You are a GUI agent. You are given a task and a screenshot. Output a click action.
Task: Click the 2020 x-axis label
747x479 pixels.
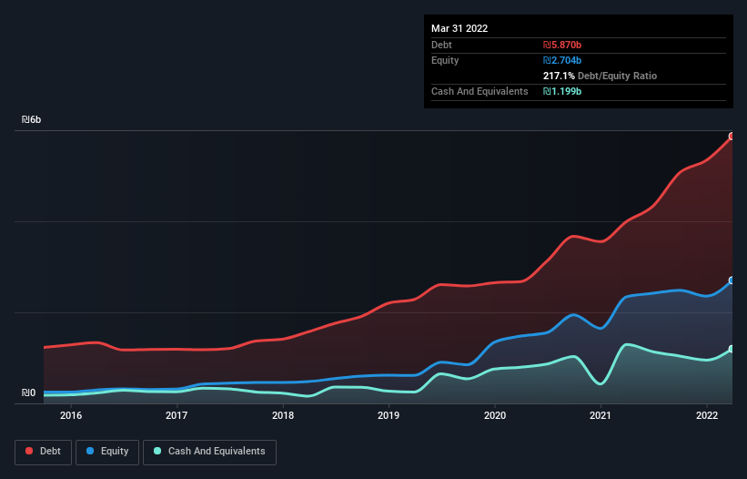pyautogui.click(x=495, y=415)
